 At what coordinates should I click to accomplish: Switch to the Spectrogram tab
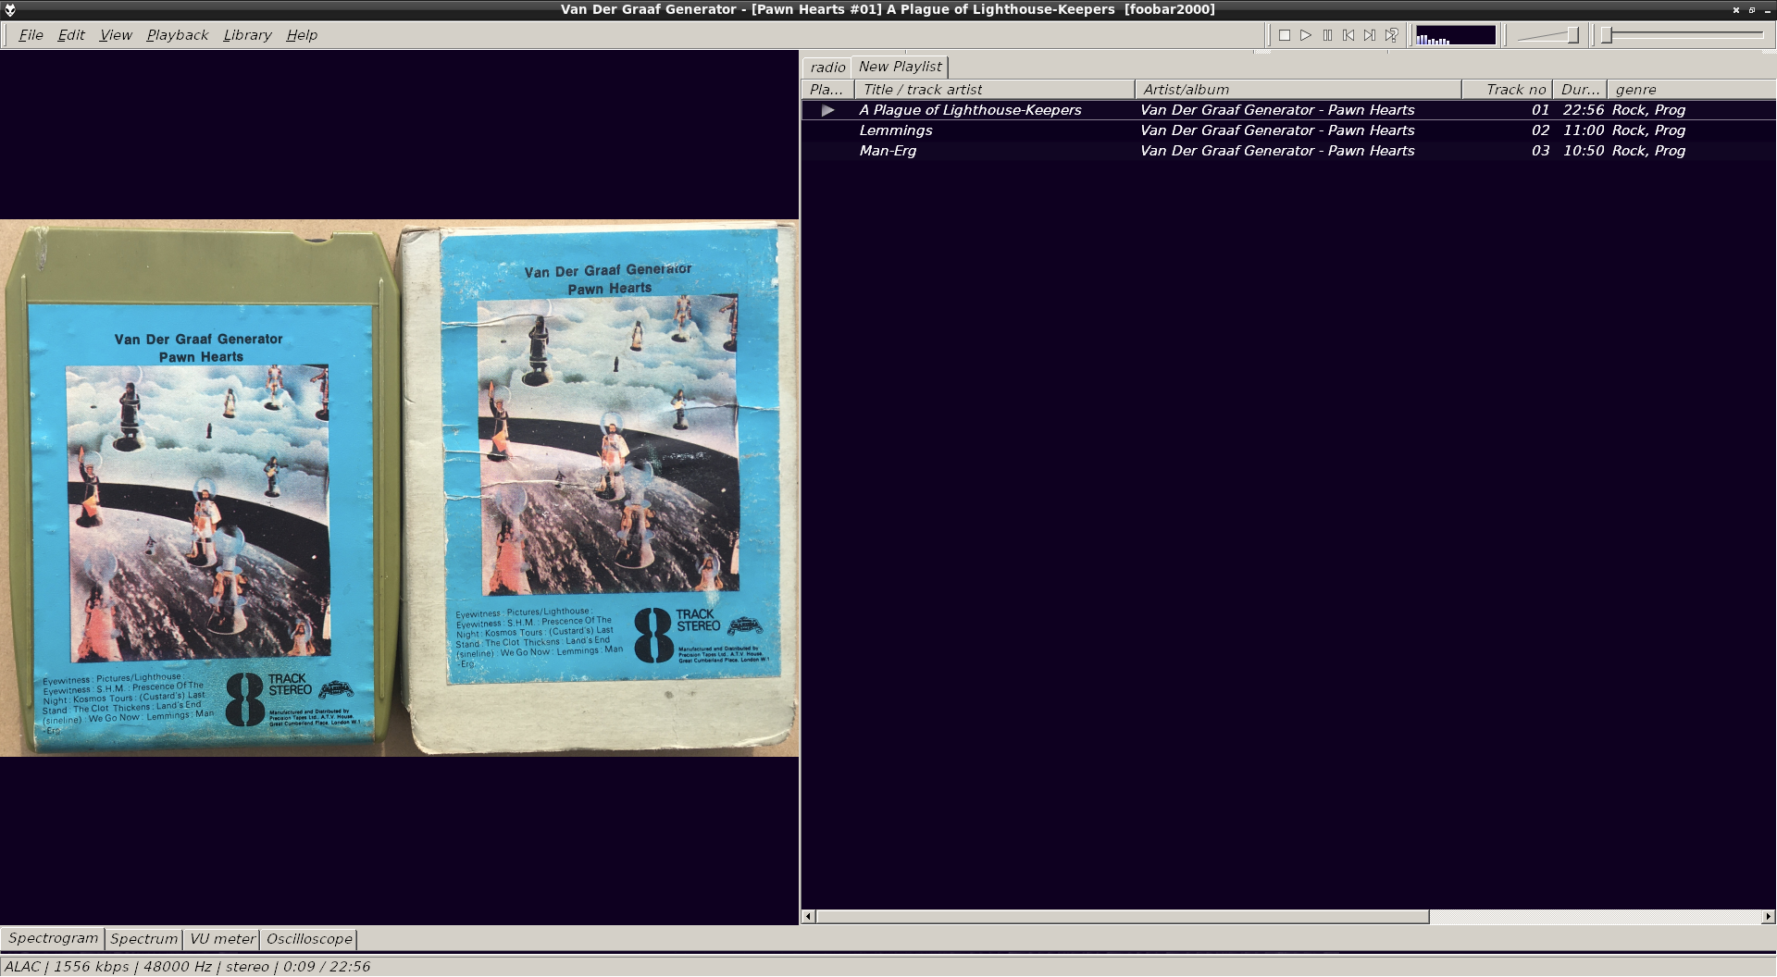click(53, 938)
